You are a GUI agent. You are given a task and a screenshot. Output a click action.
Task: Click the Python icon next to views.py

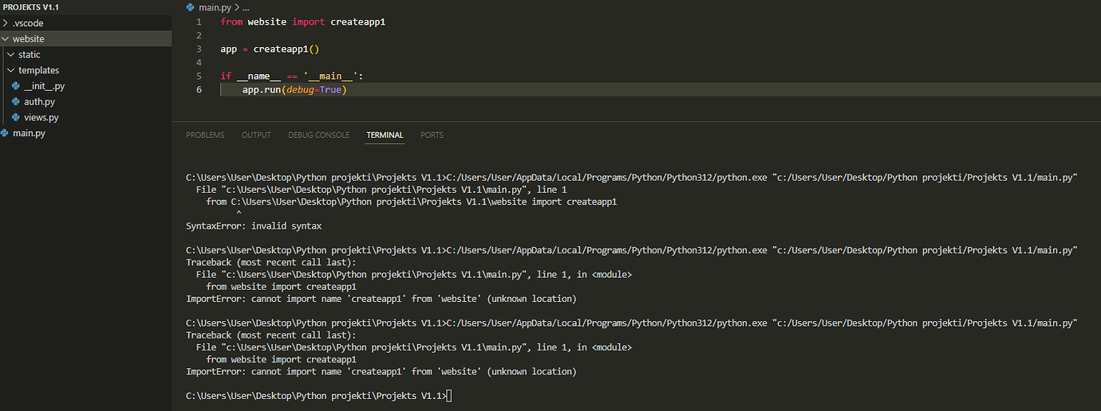click(x=17, y=118)
